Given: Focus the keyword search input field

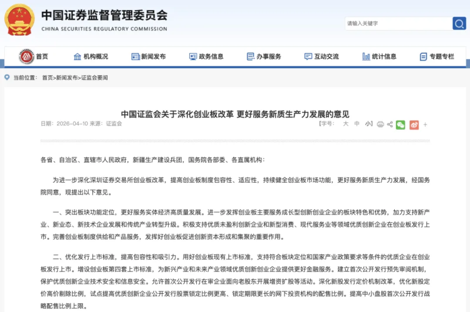Looking at the screenshot, I should (399, 24).
